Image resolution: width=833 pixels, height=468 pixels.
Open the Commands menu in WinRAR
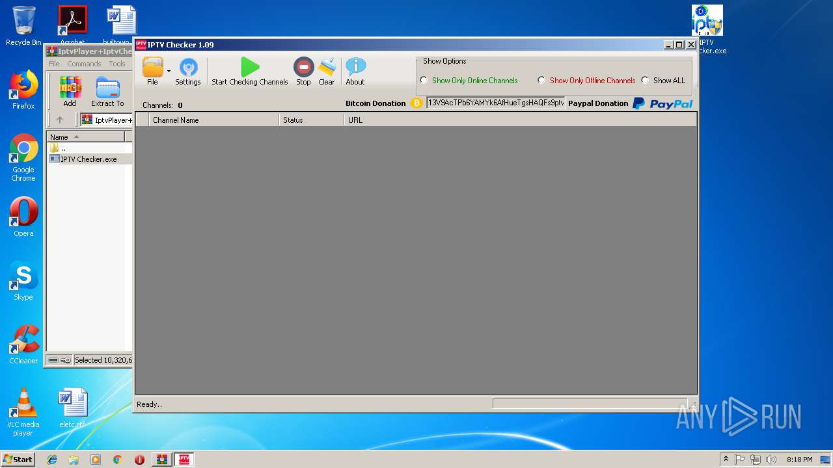(x=84, y=64)
